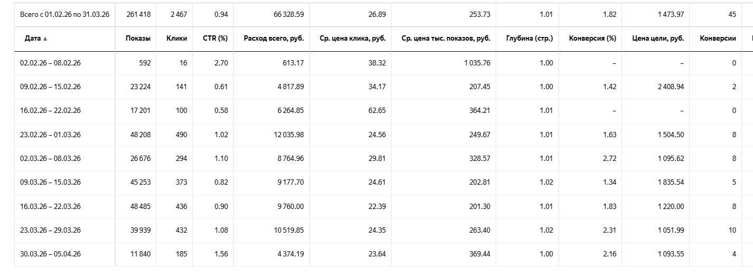Click the 16.02.26 – 22.02.26 date row
This screenshot has width=753, height=277.
[50, 110]
